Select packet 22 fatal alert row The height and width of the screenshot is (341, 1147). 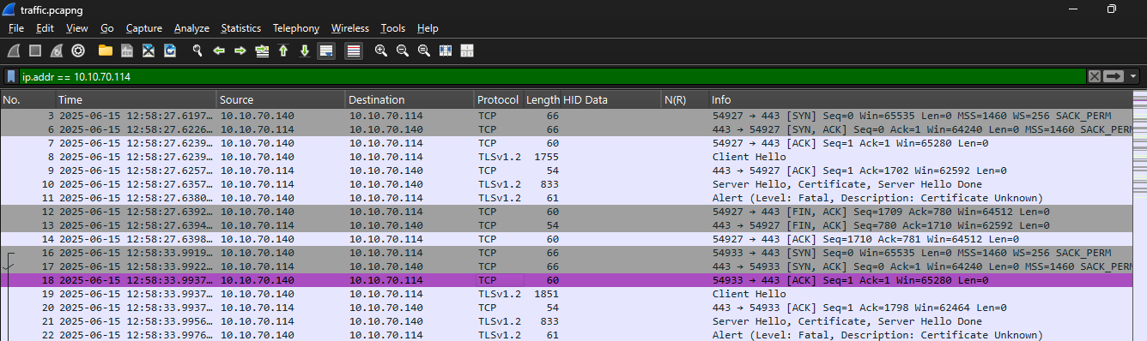click(567, 335)
